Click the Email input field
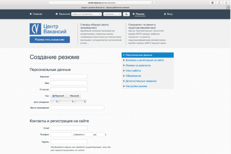This screenshot has height=154, width=231. click(x=69, y=128)
